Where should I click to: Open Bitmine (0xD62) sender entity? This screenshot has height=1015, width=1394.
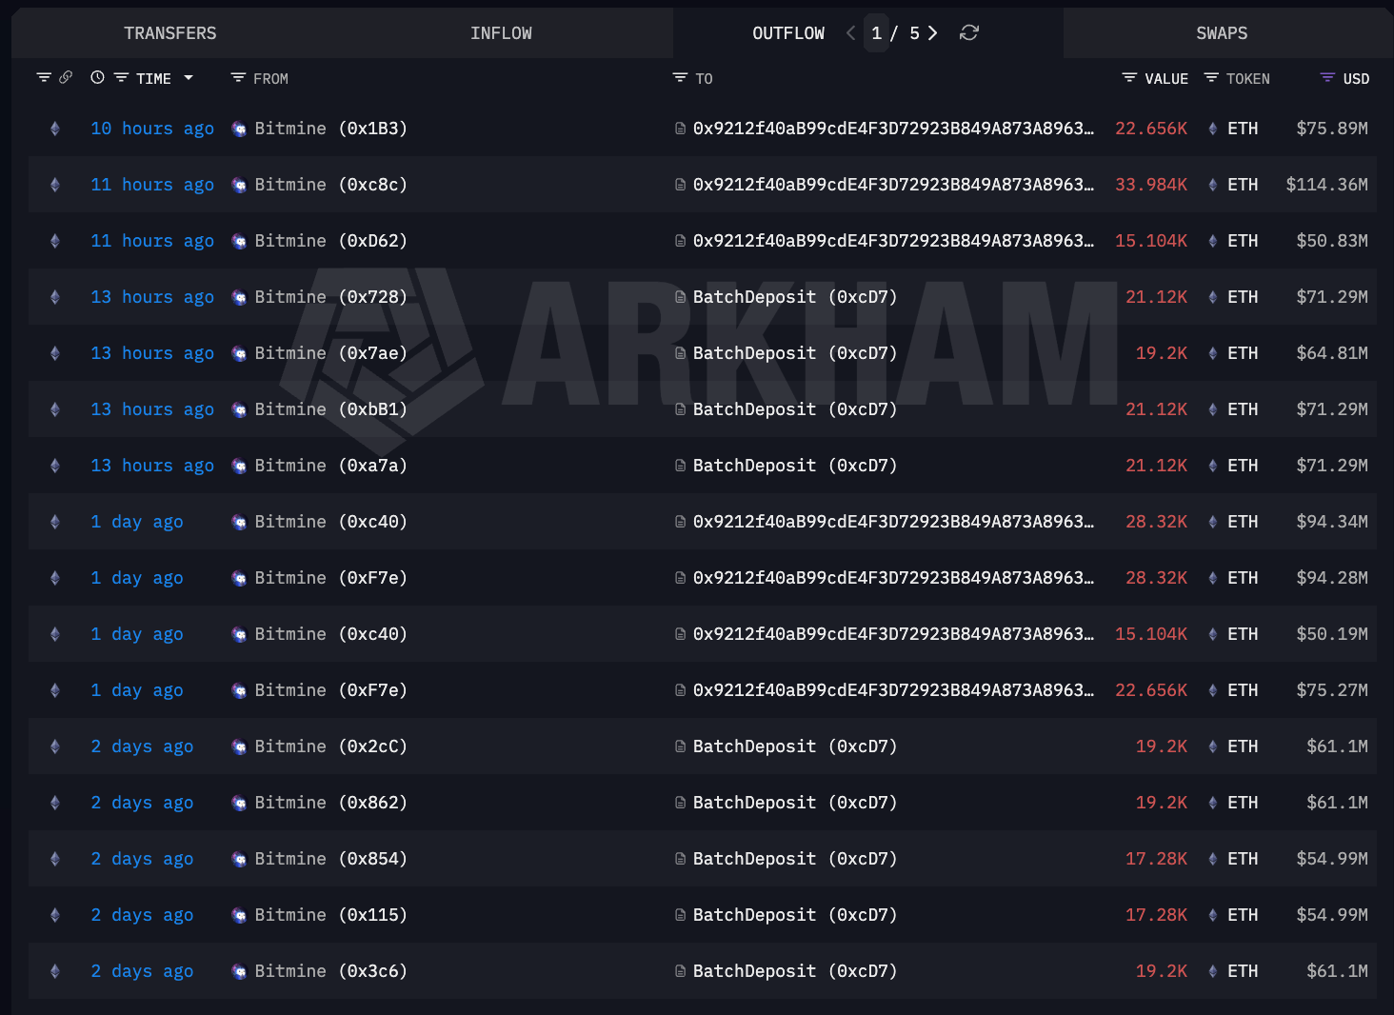point(330,241)
